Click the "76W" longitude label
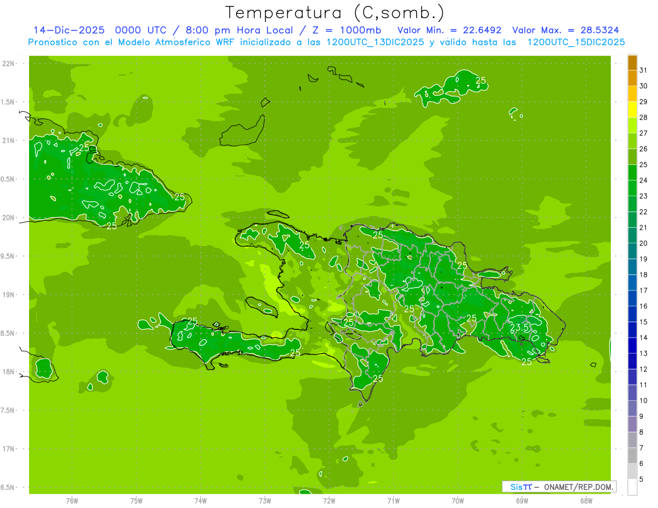 point(72,500)
